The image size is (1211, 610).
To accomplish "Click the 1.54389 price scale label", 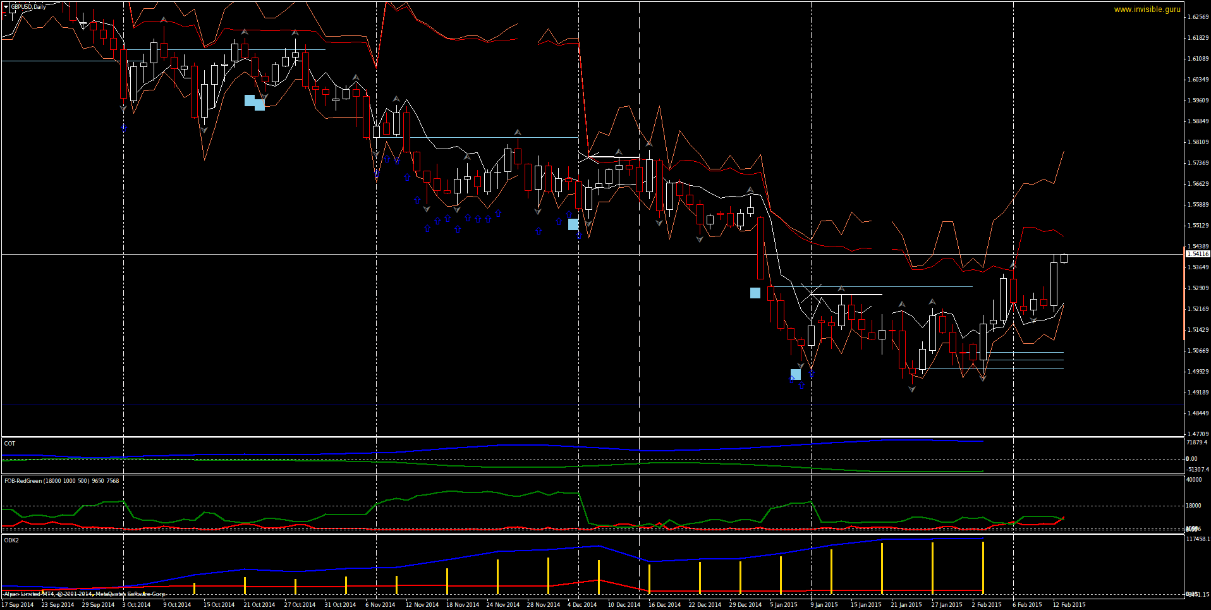I will point(1198,247).
